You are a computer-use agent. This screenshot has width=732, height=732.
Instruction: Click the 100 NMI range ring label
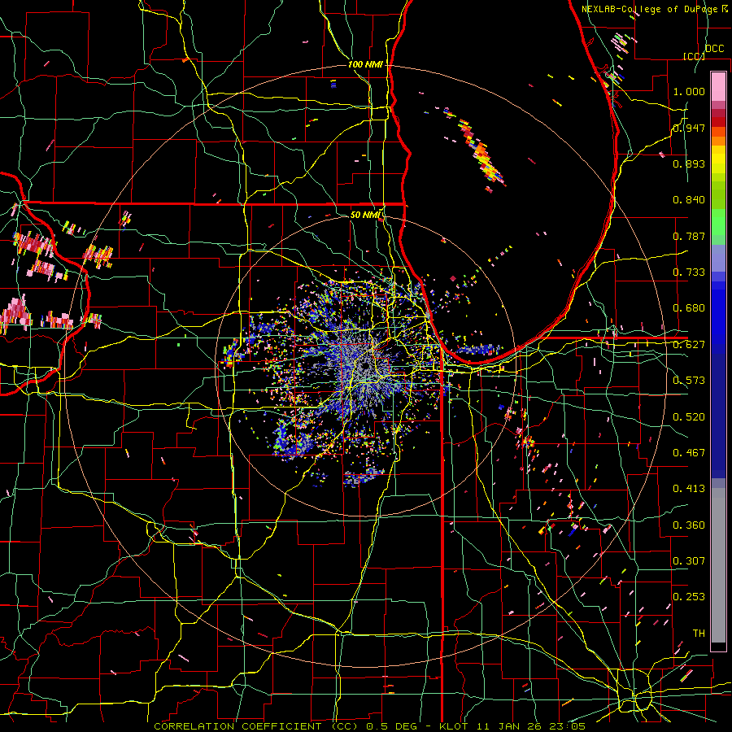[x=365, y=64]
